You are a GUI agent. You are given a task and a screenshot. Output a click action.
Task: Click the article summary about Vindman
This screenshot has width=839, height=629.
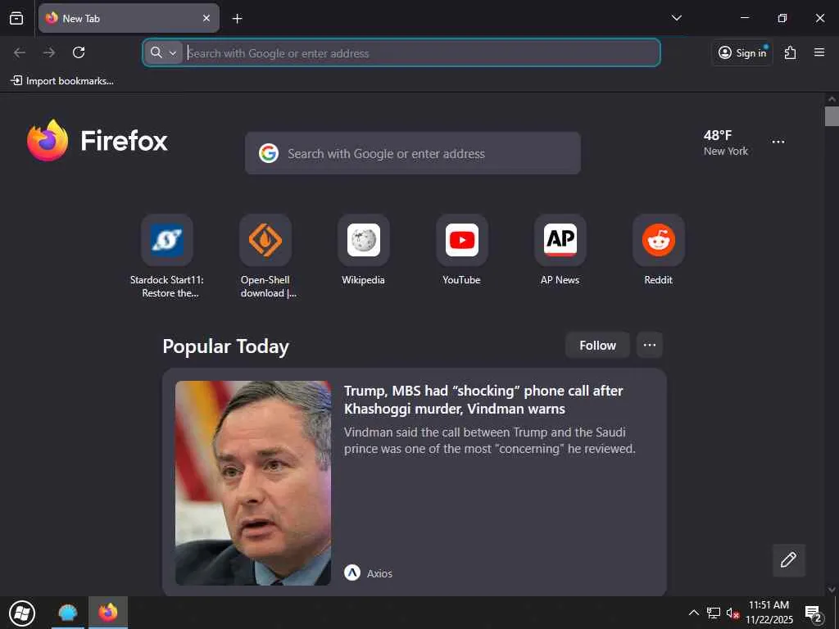coord(490,440)
